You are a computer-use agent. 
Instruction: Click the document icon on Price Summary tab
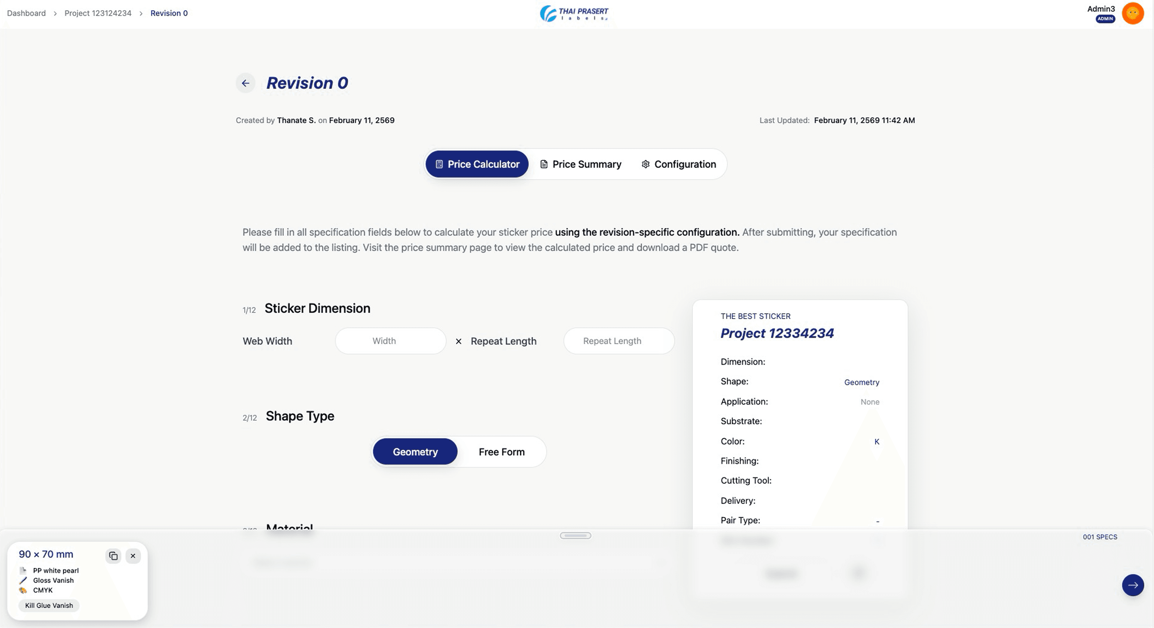tap(544, 164)
